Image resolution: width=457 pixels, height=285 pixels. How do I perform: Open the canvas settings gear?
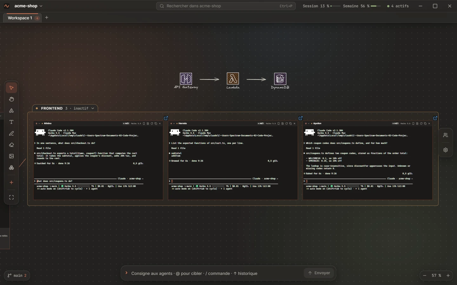[446, 150]
